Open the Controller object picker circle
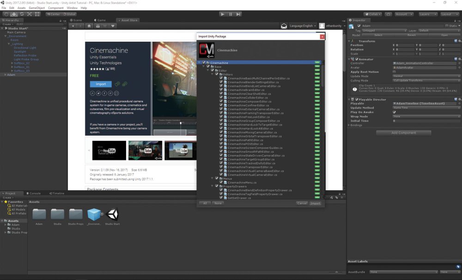462x280 pixels. tap(459, 63)
